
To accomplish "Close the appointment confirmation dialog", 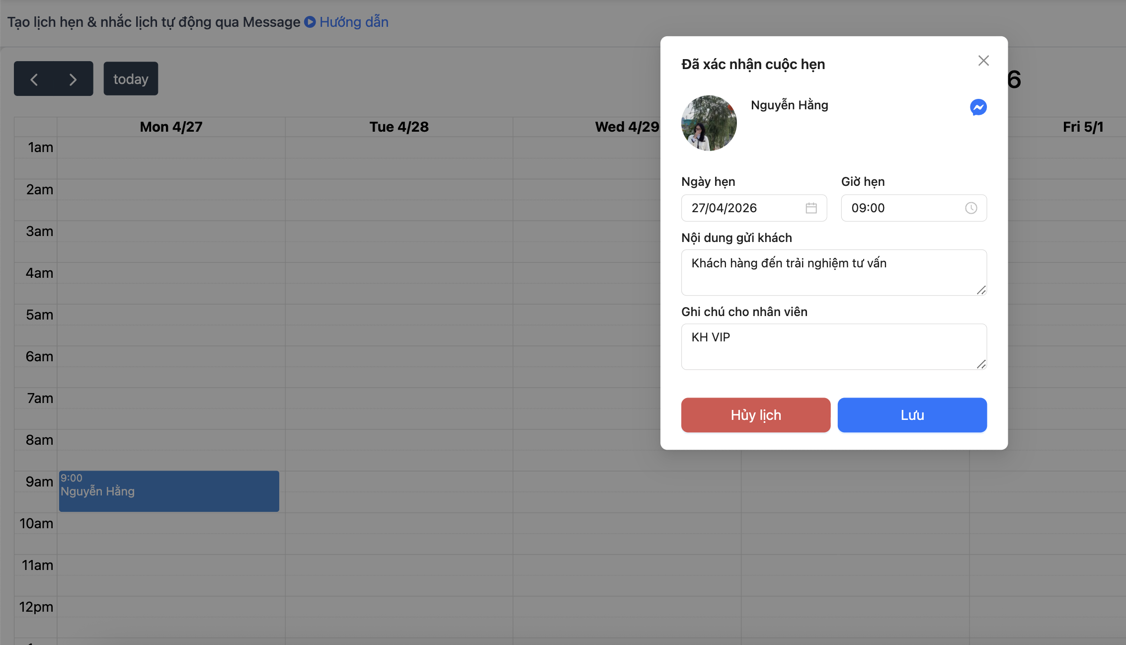I will [x=983, y=61].
